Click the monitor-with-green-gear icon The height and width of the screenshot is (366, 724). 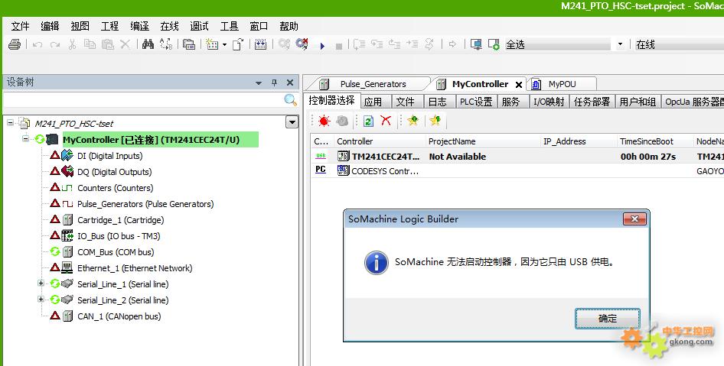pos(494,45)
